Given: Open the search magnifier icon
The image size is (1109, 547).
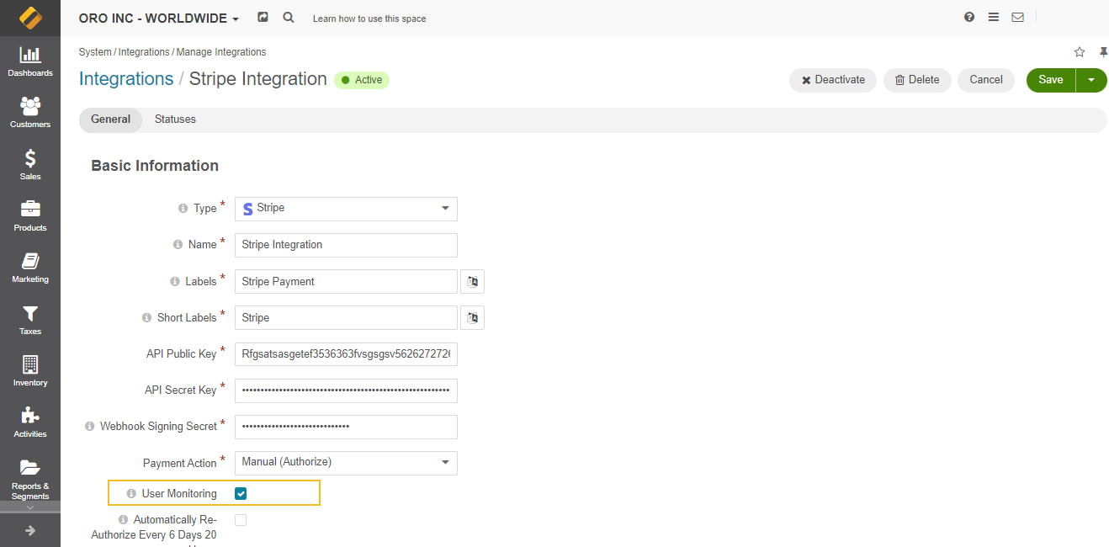Looking at the screenshot, I should coord(289,17).
